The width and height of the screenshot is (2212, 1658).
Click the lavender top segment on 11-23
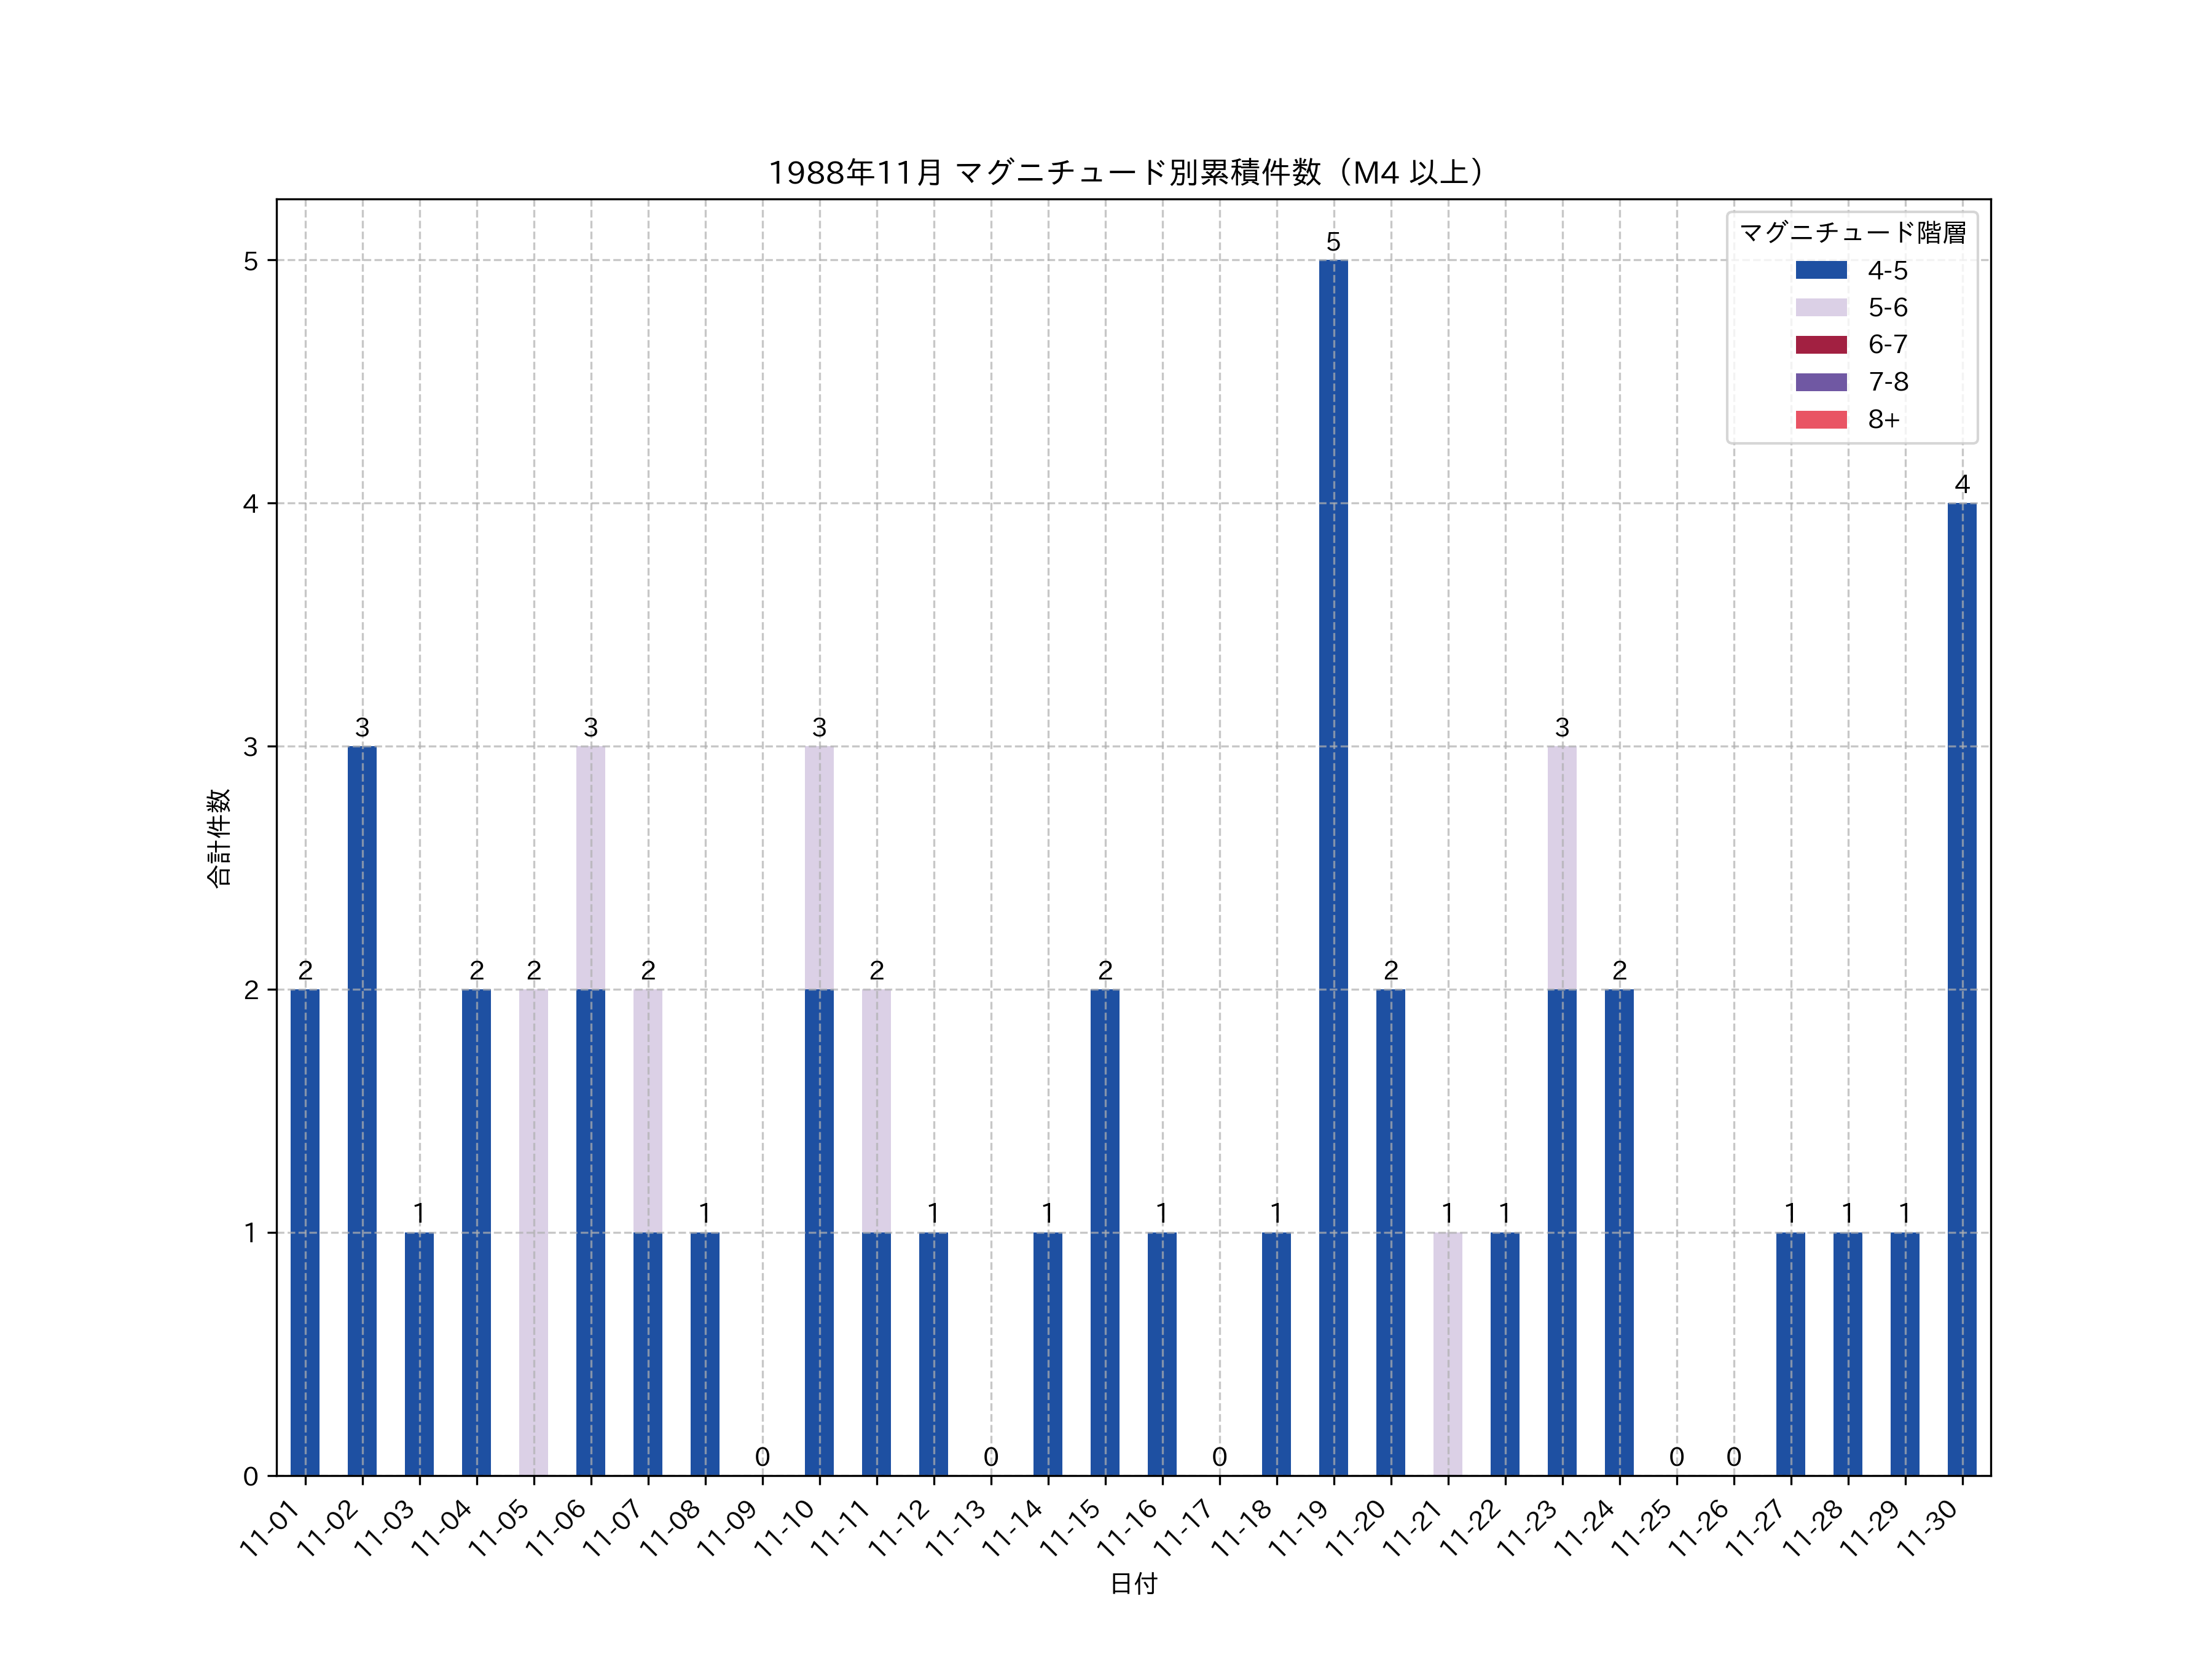(x=1561, y=868)
